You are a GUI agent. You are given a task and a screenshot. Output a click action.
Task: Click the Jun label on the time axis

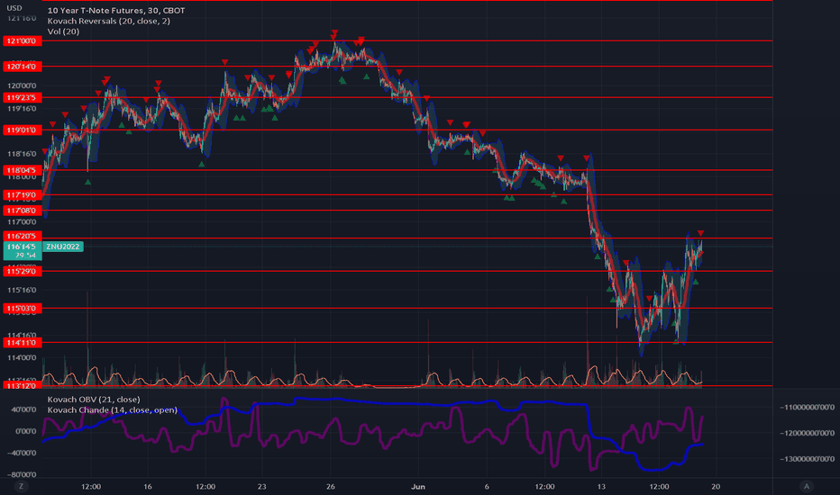[x=418, y=486]
